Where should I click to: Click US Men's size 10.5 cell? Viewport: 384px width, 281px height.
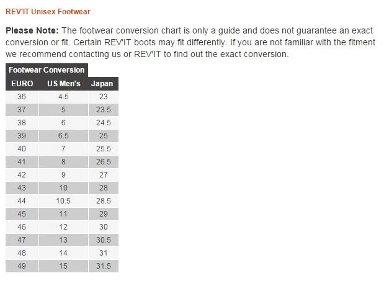point(63,201)
